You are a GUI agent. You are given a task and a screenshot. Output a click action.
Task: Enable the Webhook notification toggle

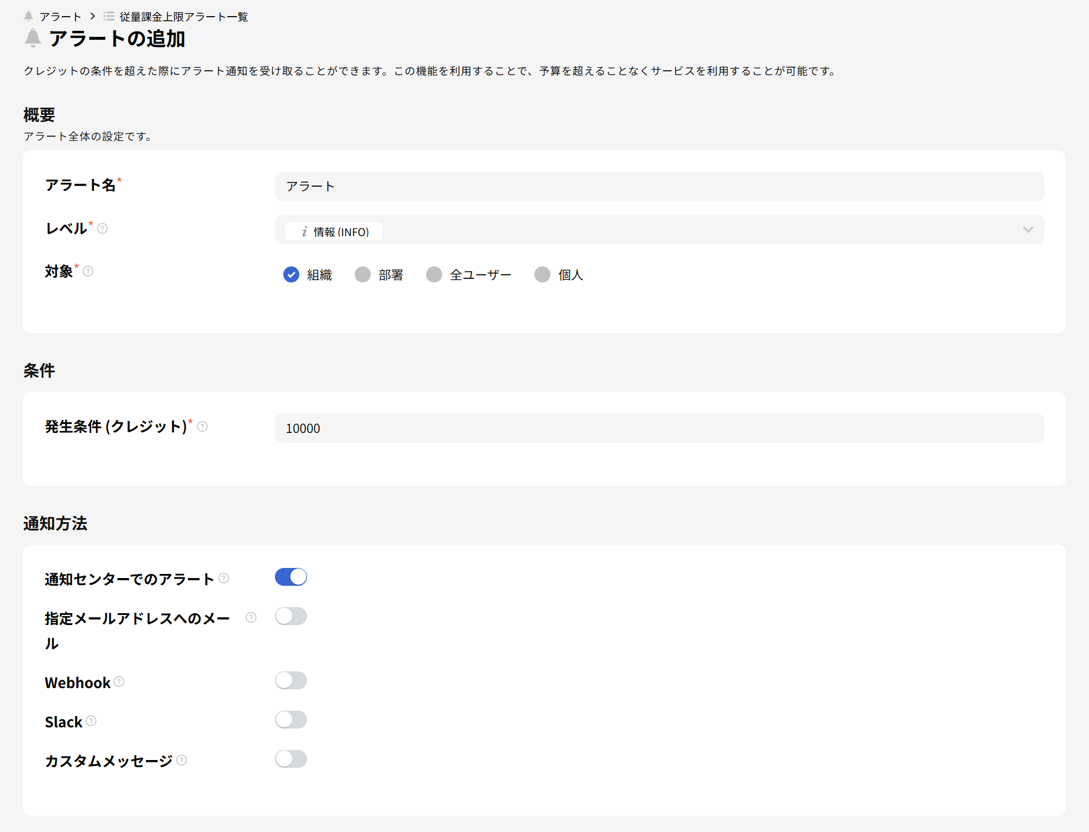pos(291,680)
